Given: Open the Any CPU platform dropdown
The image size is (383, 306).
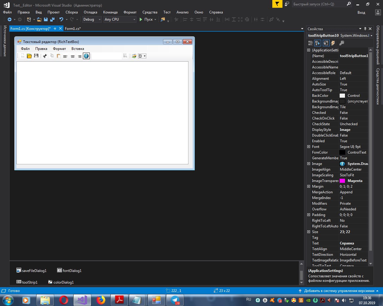Looking at the screenshot, I should tap(120, 19).
